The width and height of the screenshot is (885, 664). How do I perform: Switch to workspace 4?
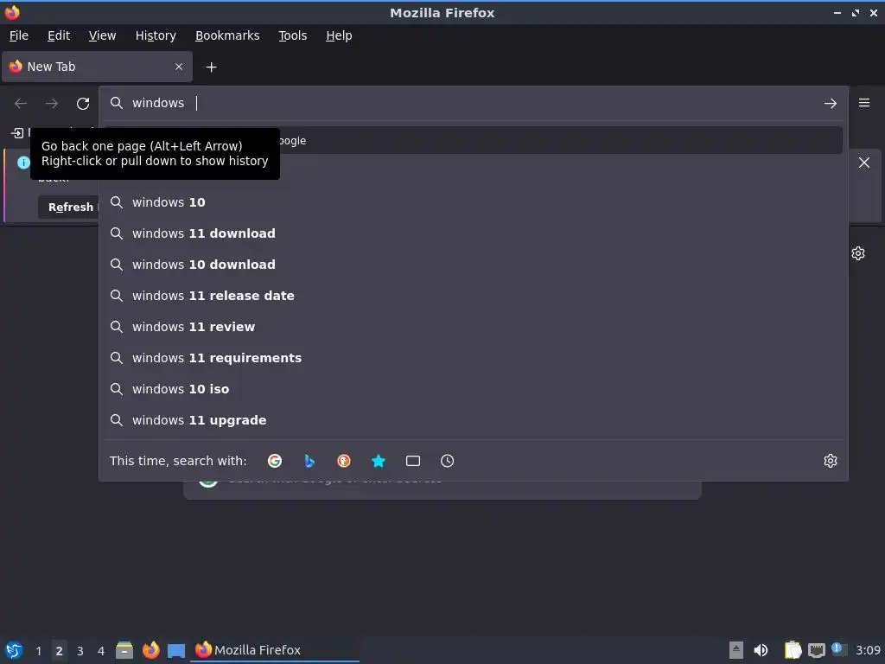pos(101,651)
